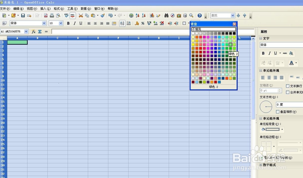Enable 合并单元格 checkbox
Image resolution: width=303 pixels, height=178 pixels.
[288, 92]
